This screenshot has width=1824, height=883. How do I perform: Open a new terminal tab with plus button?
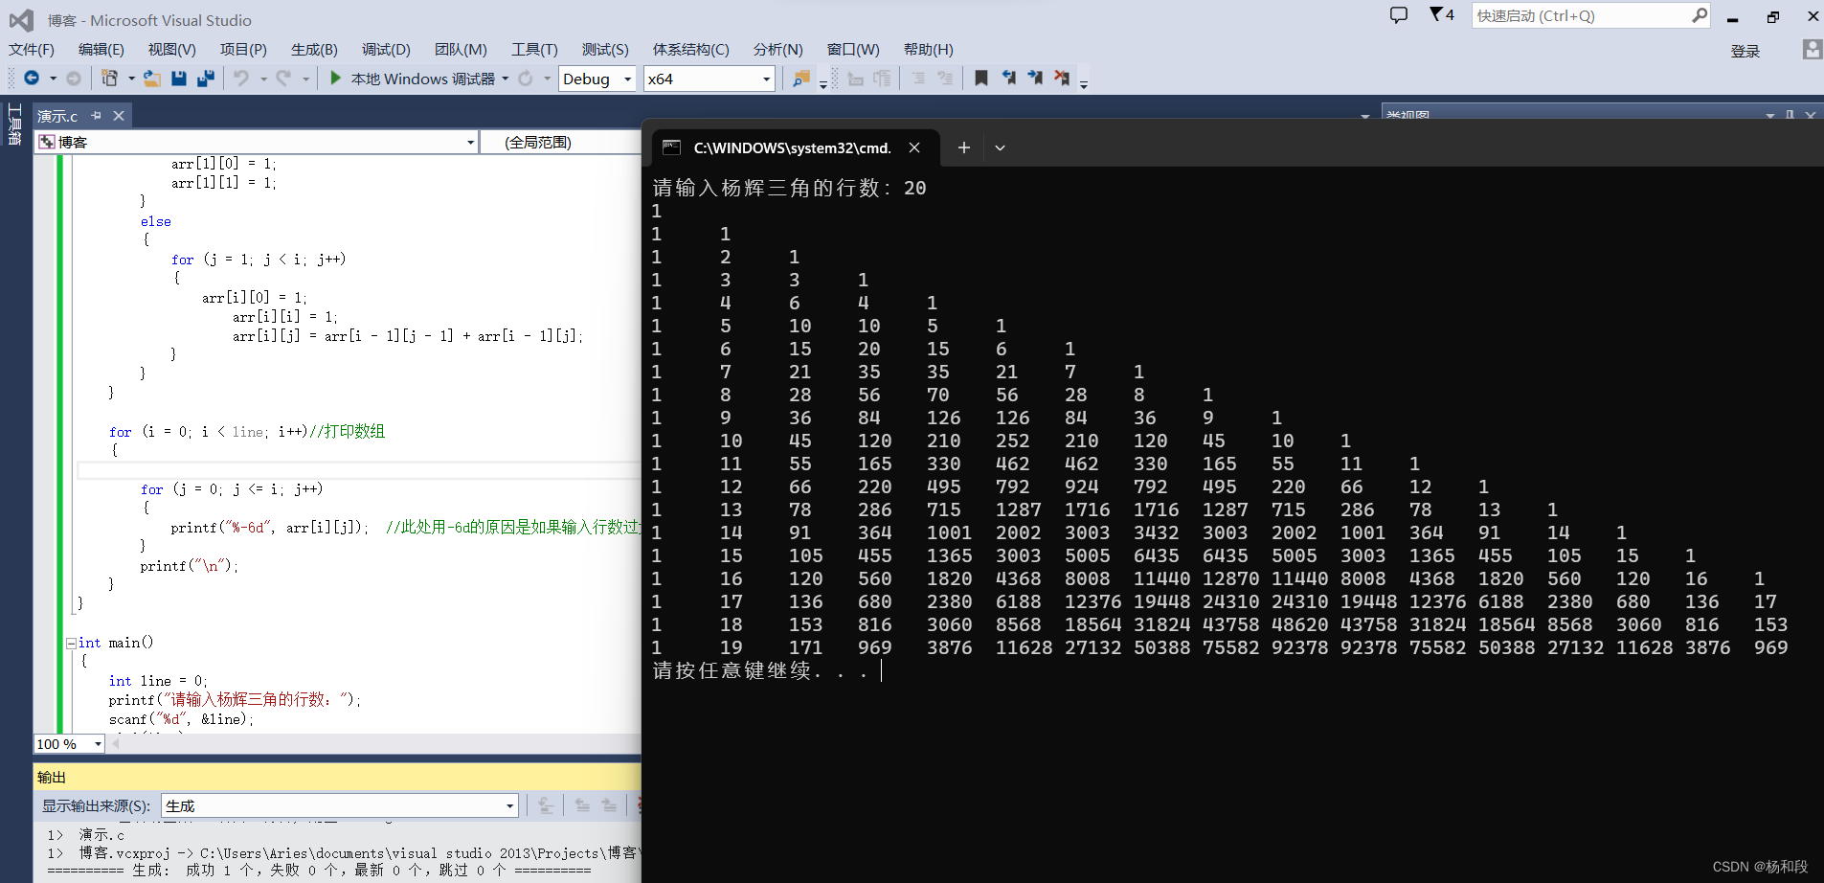pyautogui.click(x=964, y=147)
